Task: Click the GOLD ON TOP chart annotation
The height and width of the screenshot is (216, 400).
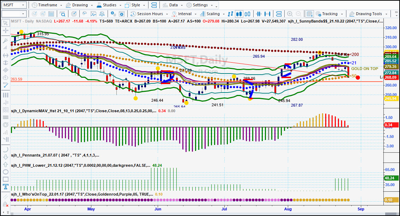Action: 364,69
